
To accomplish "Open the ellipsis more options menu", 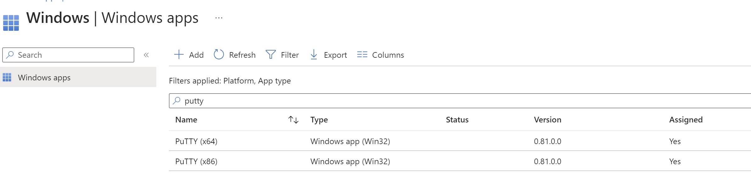I will click(x=219, y=18).
